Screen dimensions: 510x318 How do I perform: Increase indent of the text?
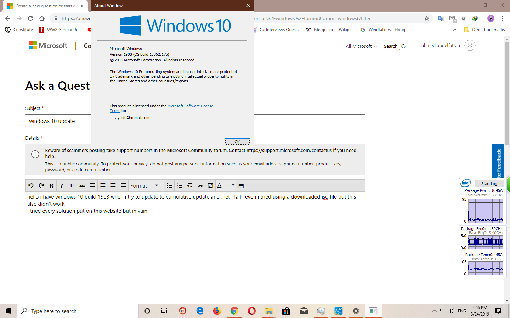pos(190,186)
